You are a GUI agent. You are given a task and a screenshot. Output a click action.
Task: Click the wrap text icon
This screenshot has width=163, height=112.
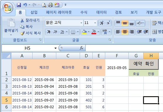pos(154,23)
